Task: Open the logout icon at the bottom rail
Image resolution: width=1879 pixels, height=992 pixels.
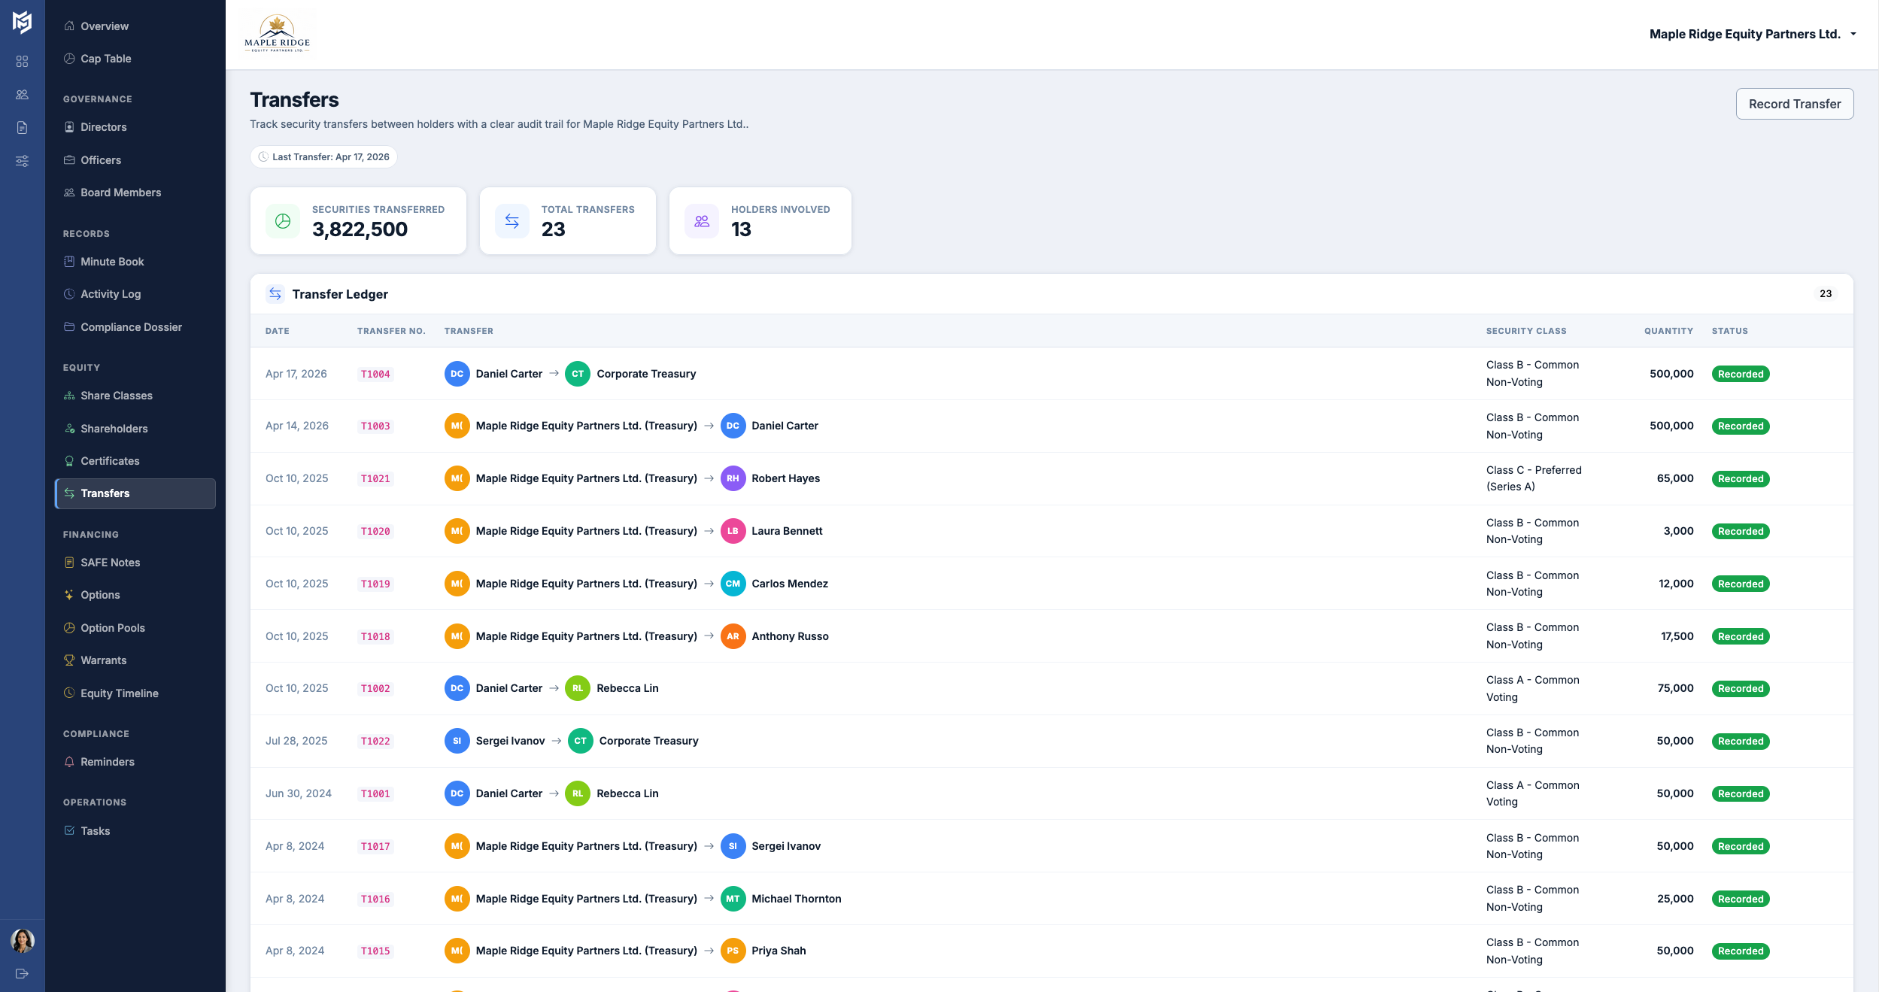Action: tap(22, 972)
